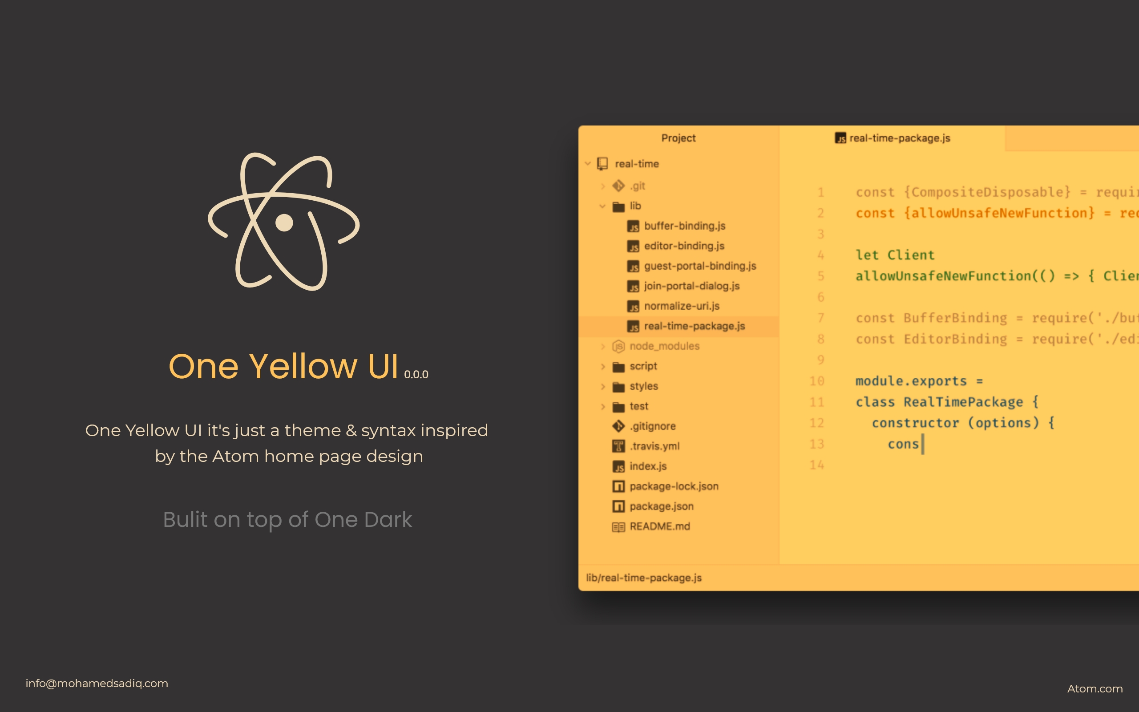This screenshot has height=712, width=1139.
Task: Click JS icon next to editor-binding.js
Action: click(633, 246)
